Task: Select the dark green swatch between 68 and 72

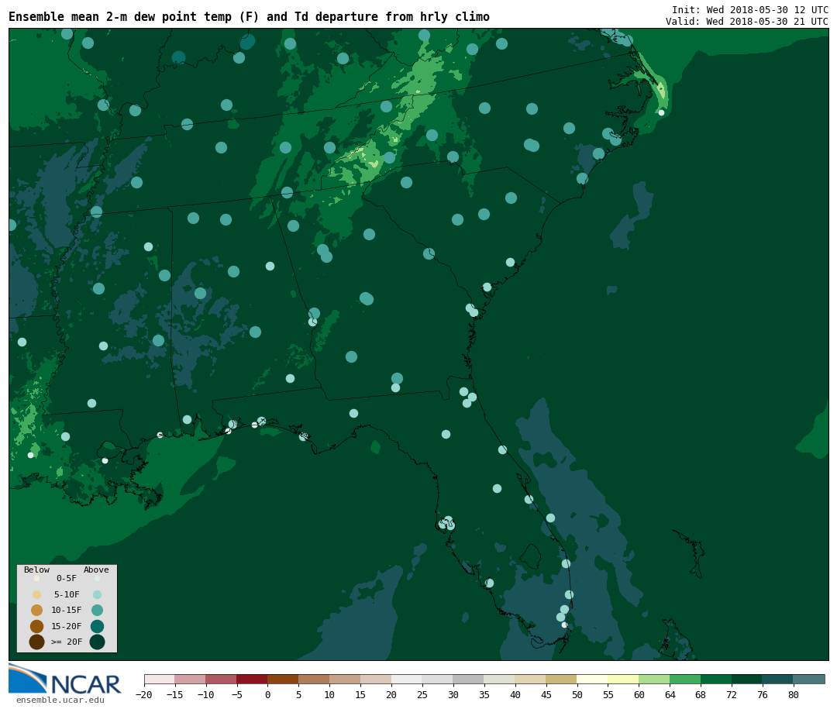Action: [716, 679]
